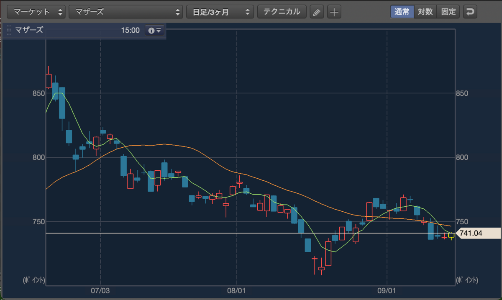Open the 日足/3ヶ月 period dropdown

coord(220,12)
